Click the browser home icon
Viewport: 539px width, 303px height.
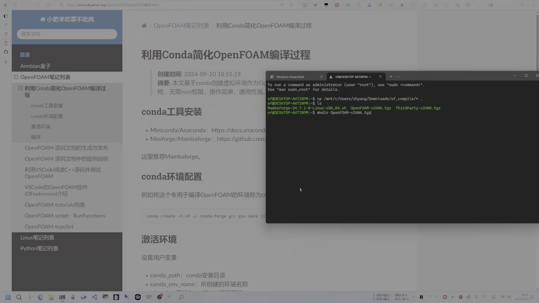pyautogui.click(x=48, y=5)
